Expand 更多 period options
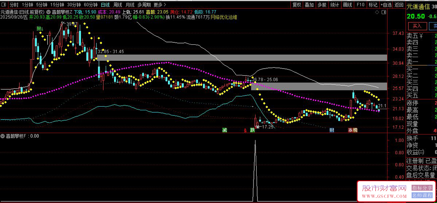The image size is (437, 203). pyautogui.click(x=160, y=5)
